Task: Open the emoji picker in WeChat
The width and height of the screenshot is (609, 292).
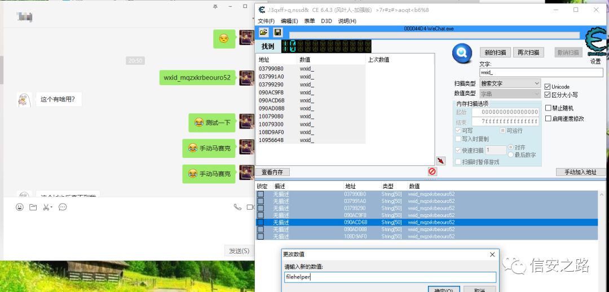Action: (x=19, y=207)
